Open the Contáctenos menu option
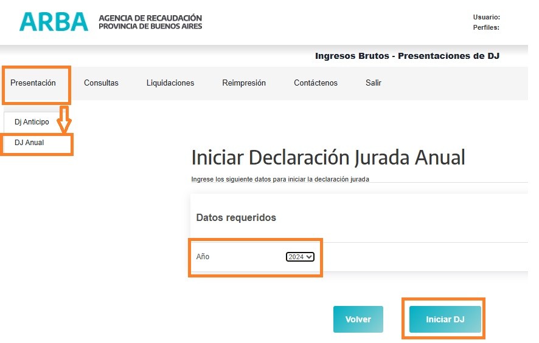Image resolution: width=539 pixels, height=343 pixels. (x=315, y=83)
